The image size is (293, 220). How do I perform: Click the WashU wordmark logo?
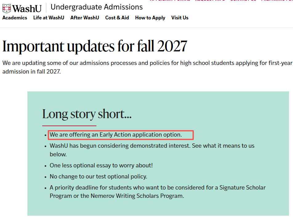(27, 9)
